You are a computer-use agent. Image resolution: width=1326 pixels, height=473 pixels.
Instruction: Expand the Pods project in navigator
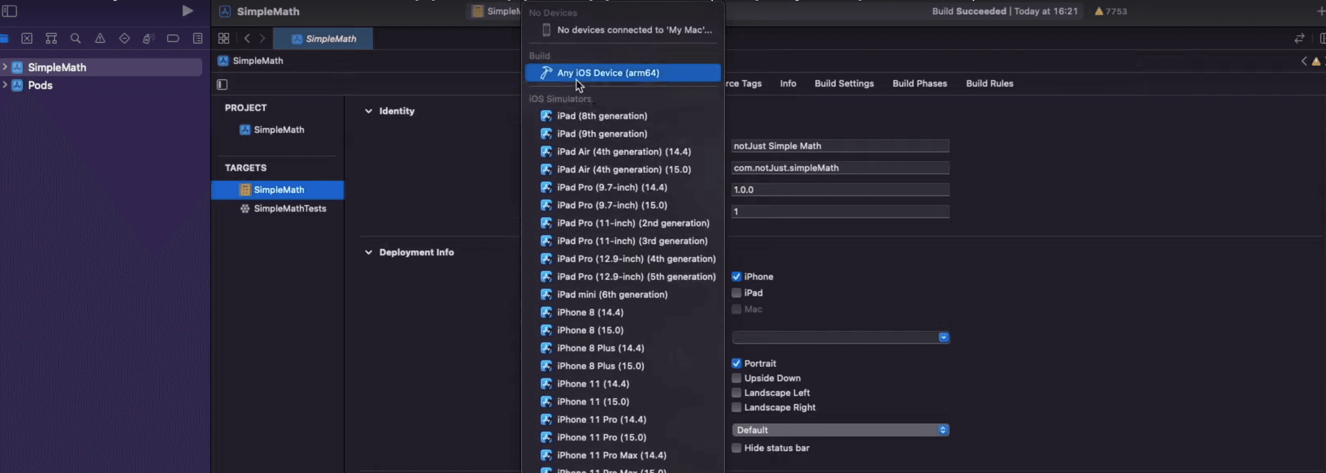coord(5,85)
